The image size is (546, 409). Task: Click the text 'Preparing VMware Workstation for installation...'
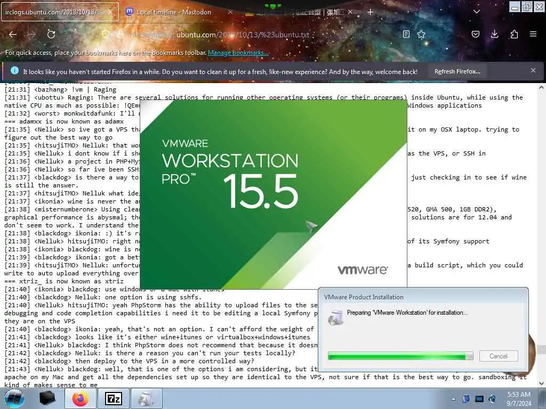pyautogui.click(x=407, y=313)
